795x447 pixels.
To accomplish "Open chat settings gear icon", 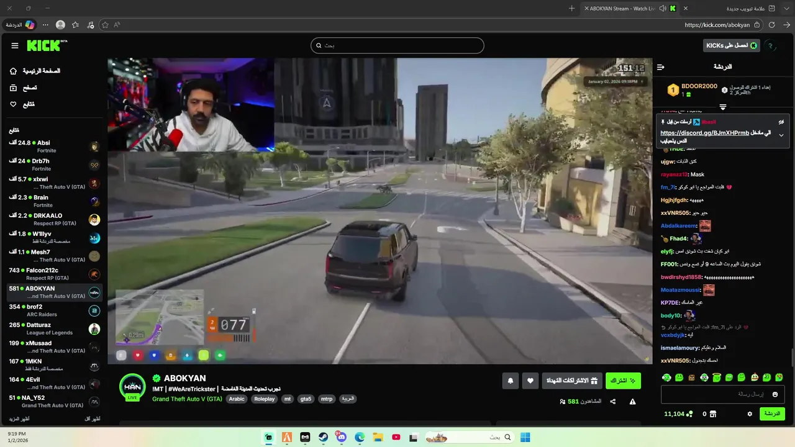I will point(750,414).
